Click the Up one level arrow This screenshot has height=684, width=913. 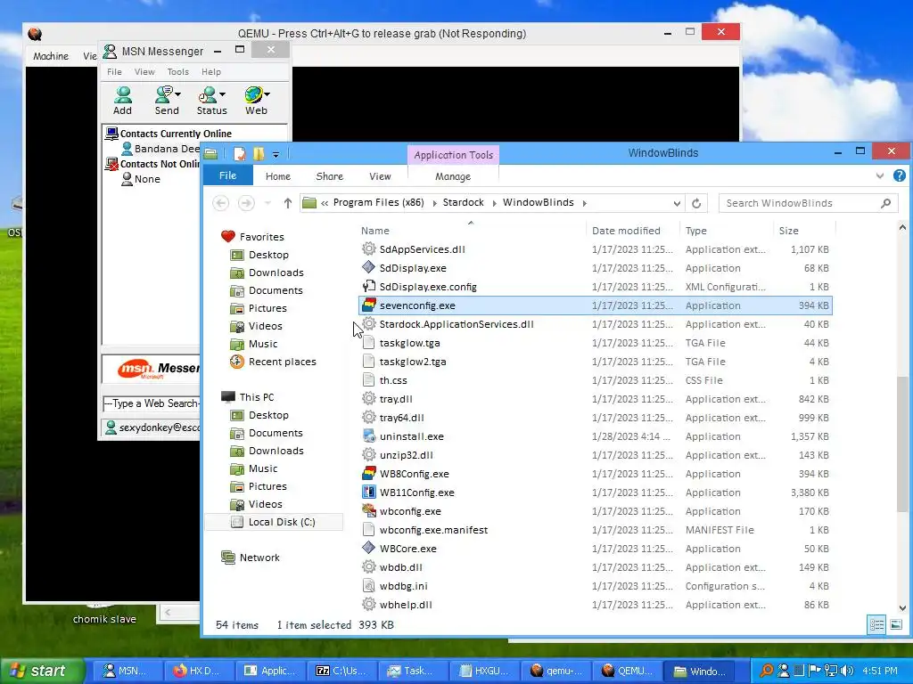[288, 203]
